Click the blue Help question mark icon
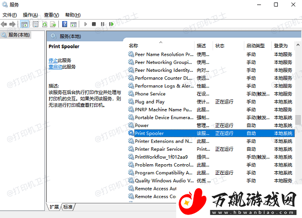This screenshot has width=302, height=218. click(x=65, y=24)
